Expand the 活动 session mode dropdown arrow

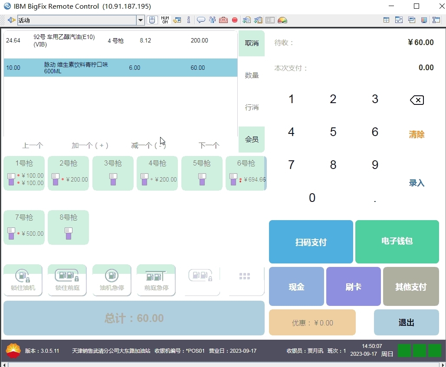tap(141, 20)
